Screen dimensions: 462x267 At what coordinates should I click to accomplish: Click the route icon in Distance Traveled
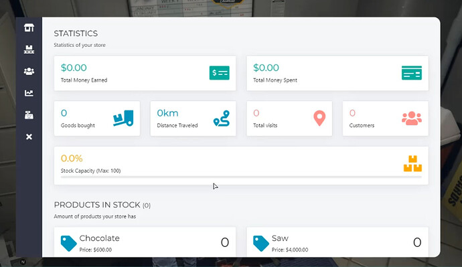pyautogui.click(x=222, y=118)
